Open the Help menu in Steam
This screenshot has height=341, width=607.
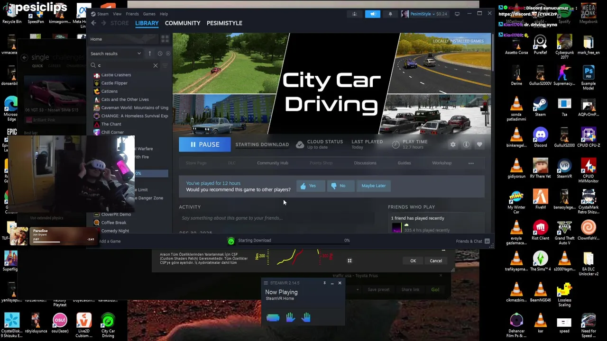(x=164, y=14)
